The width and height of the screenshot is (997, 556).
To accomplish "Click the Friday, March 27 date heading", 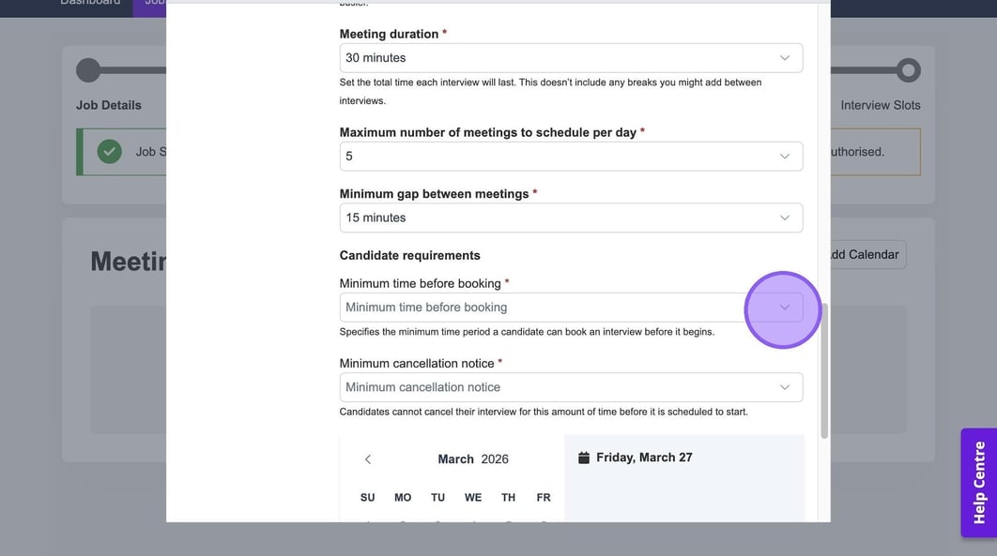I will tap(644, 458).
